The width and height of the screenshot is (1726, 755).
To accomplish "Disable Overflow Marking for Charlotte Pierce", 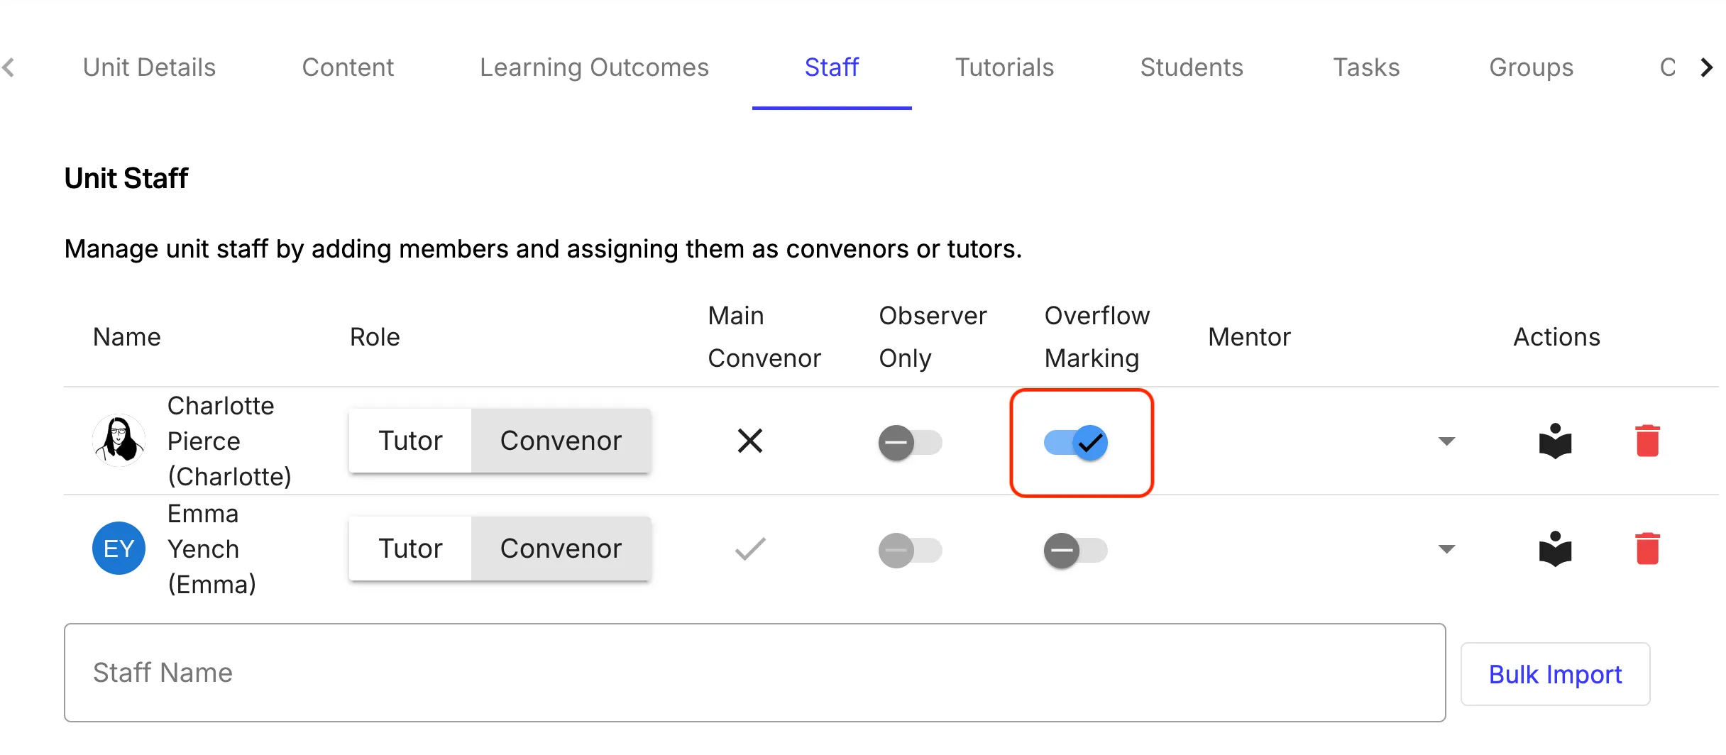I will pyautogui.click(x=1076, y=443).
